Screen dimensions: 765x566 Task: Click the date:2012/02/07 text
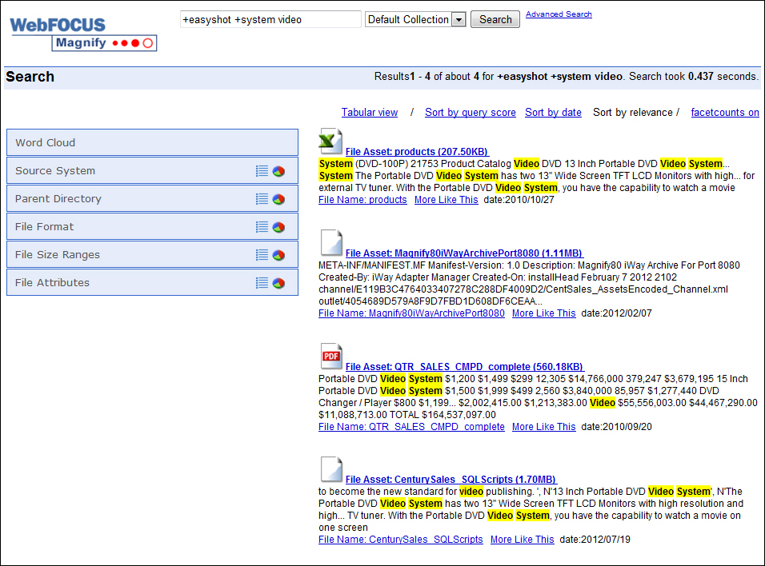click(x=617, y=313)
